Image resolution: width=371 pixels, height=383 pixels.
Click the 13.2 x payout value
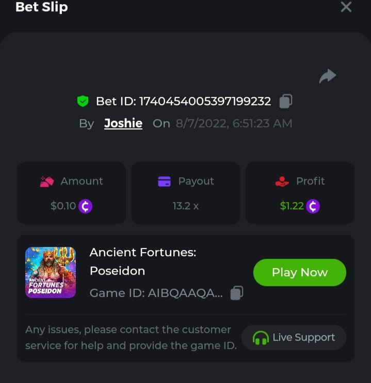coord(186,206)
